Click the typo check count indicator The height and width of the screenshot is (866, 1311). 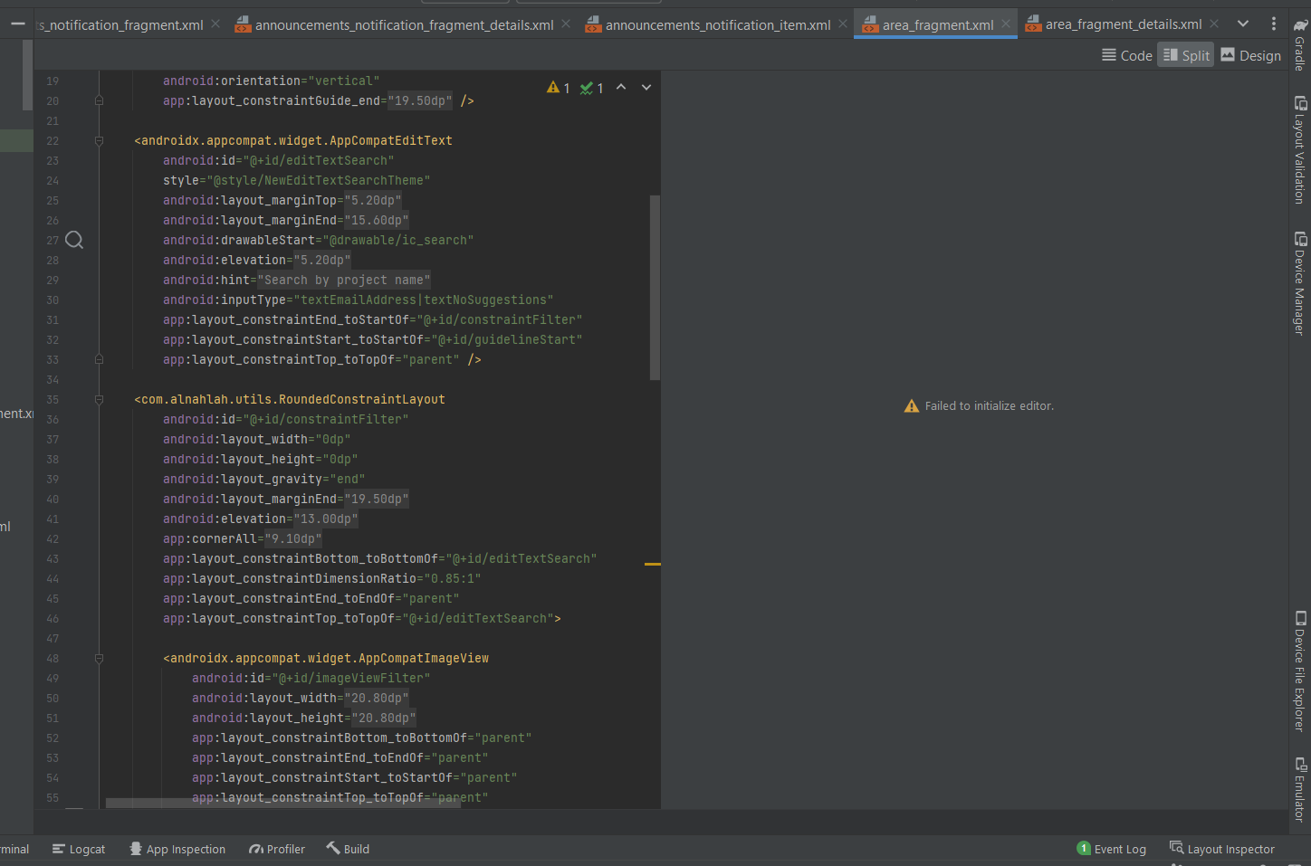coord(592,88)
